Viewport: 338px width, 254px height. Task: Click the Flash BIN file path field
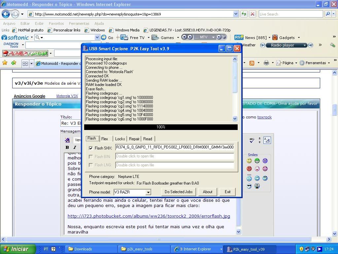pos(175,156)
